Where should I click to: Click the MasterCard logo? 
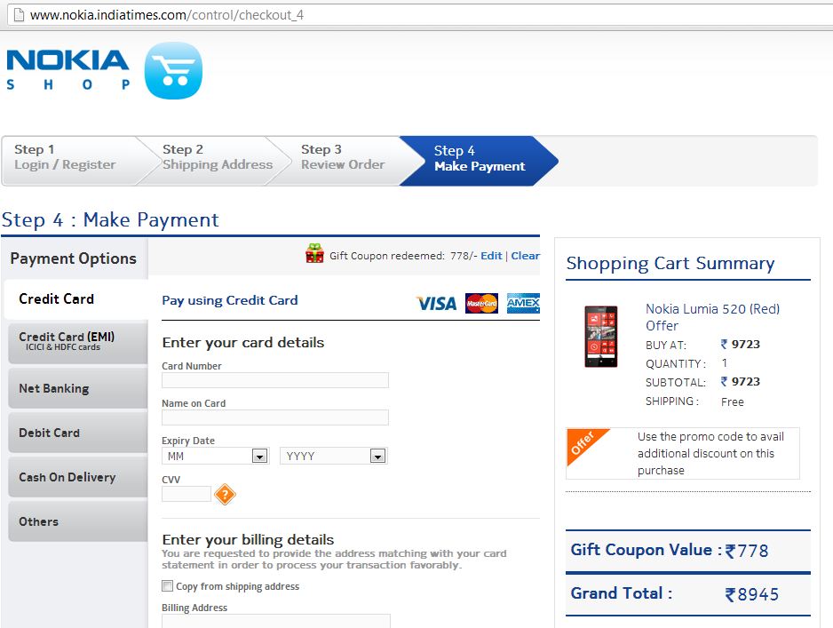click(x=481, y=304)
